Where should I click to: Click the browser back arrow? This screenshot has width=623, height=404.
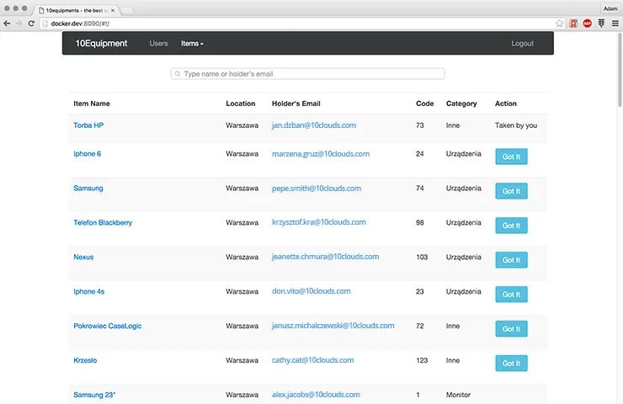pyautogui.click(x=8, y=24)
